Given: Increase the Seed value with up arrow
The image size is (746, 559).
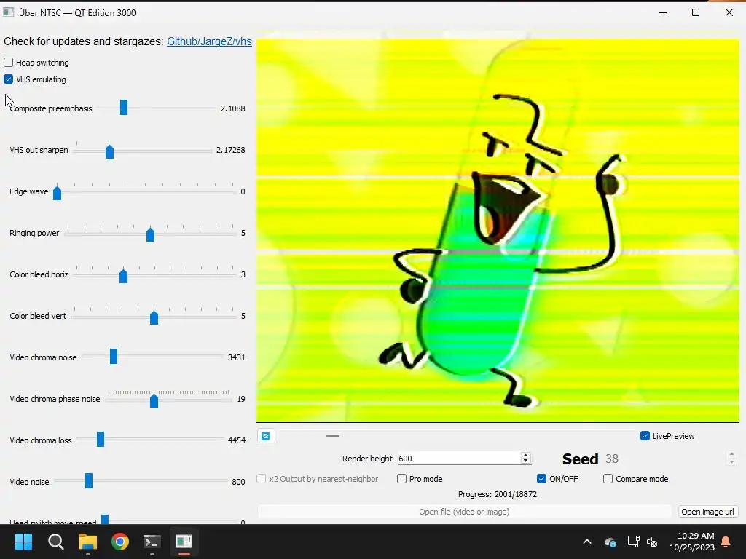Looking at the screenshot, I should [731, 454].
